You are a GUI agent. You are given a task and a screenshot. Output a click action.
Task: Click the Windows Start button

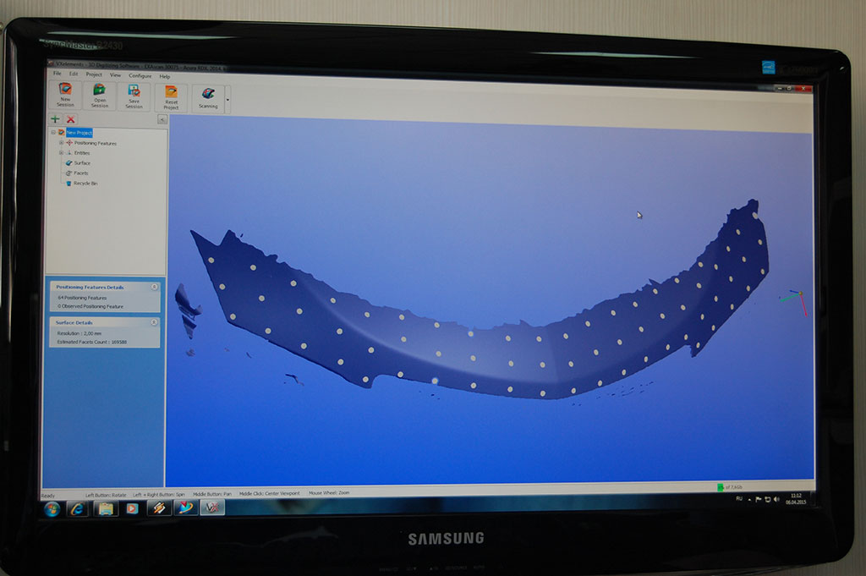(52, 508)
